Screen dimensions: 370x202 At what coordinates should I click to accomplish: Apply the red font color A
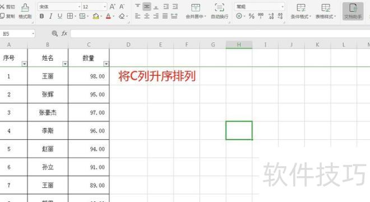click(x=108, y=16)
